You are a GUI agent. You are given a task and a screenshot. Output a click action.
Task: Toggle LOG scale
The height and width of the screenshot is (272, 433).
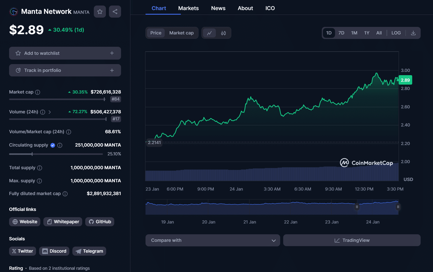(396, 33)
